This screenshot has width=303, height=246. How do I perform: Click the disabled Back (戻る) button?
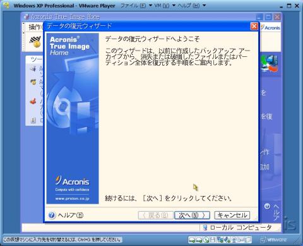[x=156, y=215]
